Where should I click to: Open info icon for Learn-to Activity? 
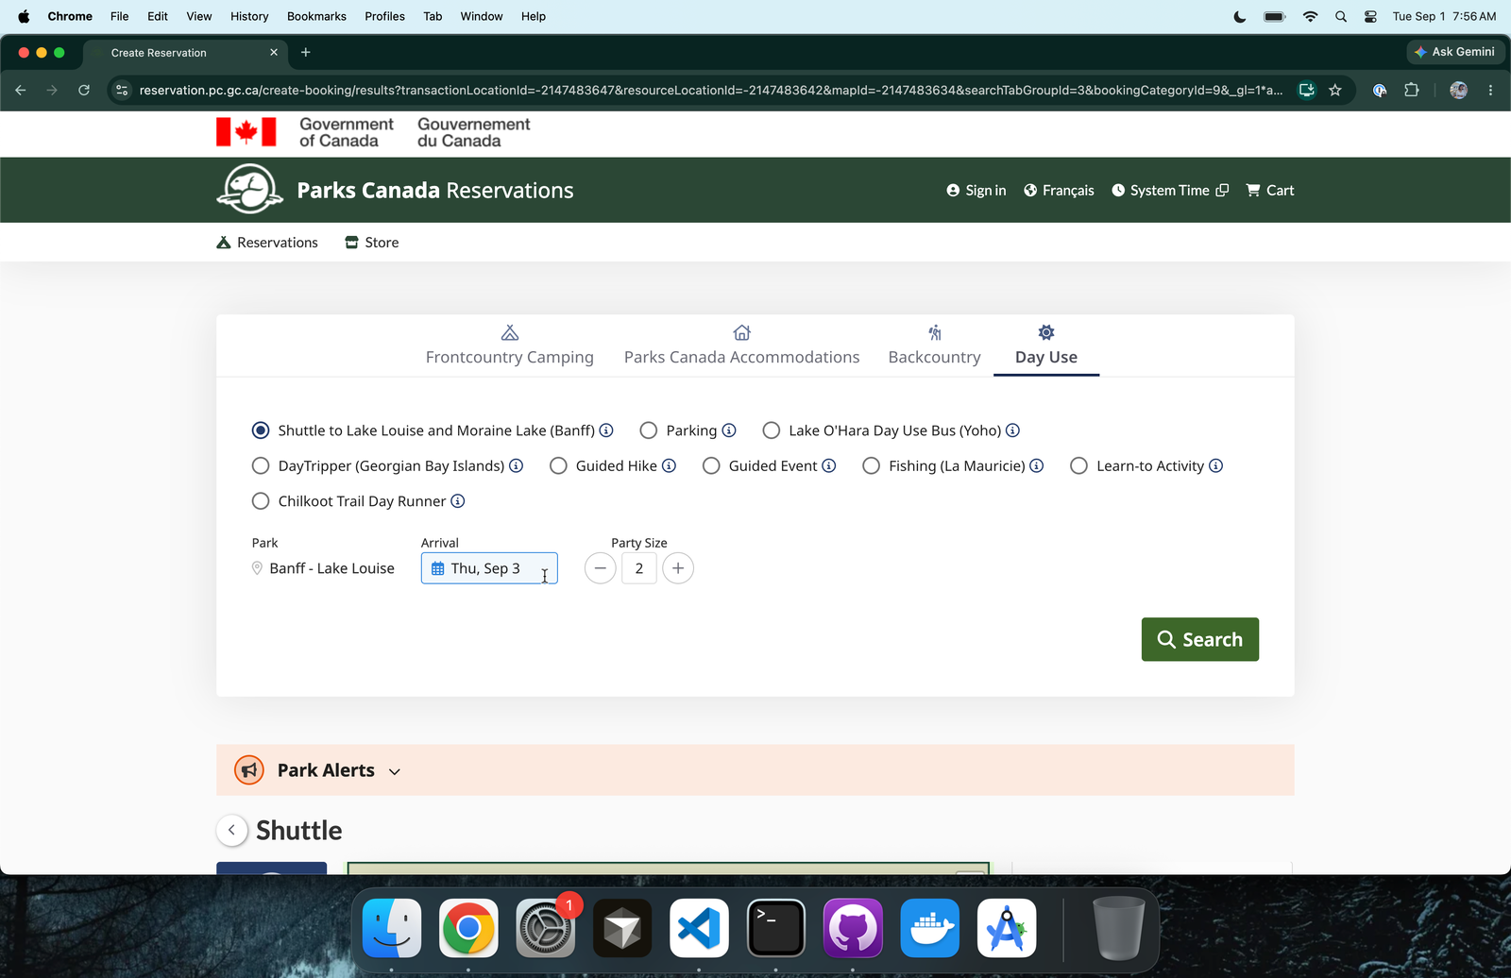[x=1216, y=465]
